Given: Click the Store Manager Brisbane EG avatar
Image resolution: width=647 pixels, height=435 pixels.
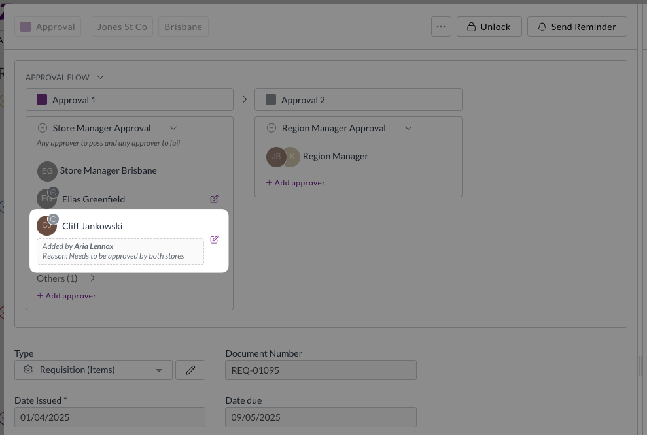Looking at the screenshot, I should tap(47, 171).
